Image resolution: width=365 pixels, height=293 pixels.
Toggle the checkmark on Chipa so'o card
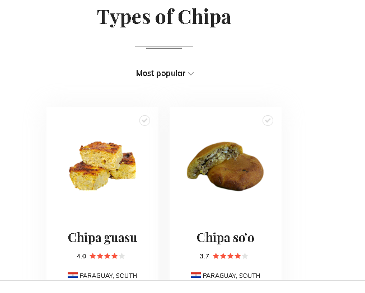pos(268,120)
